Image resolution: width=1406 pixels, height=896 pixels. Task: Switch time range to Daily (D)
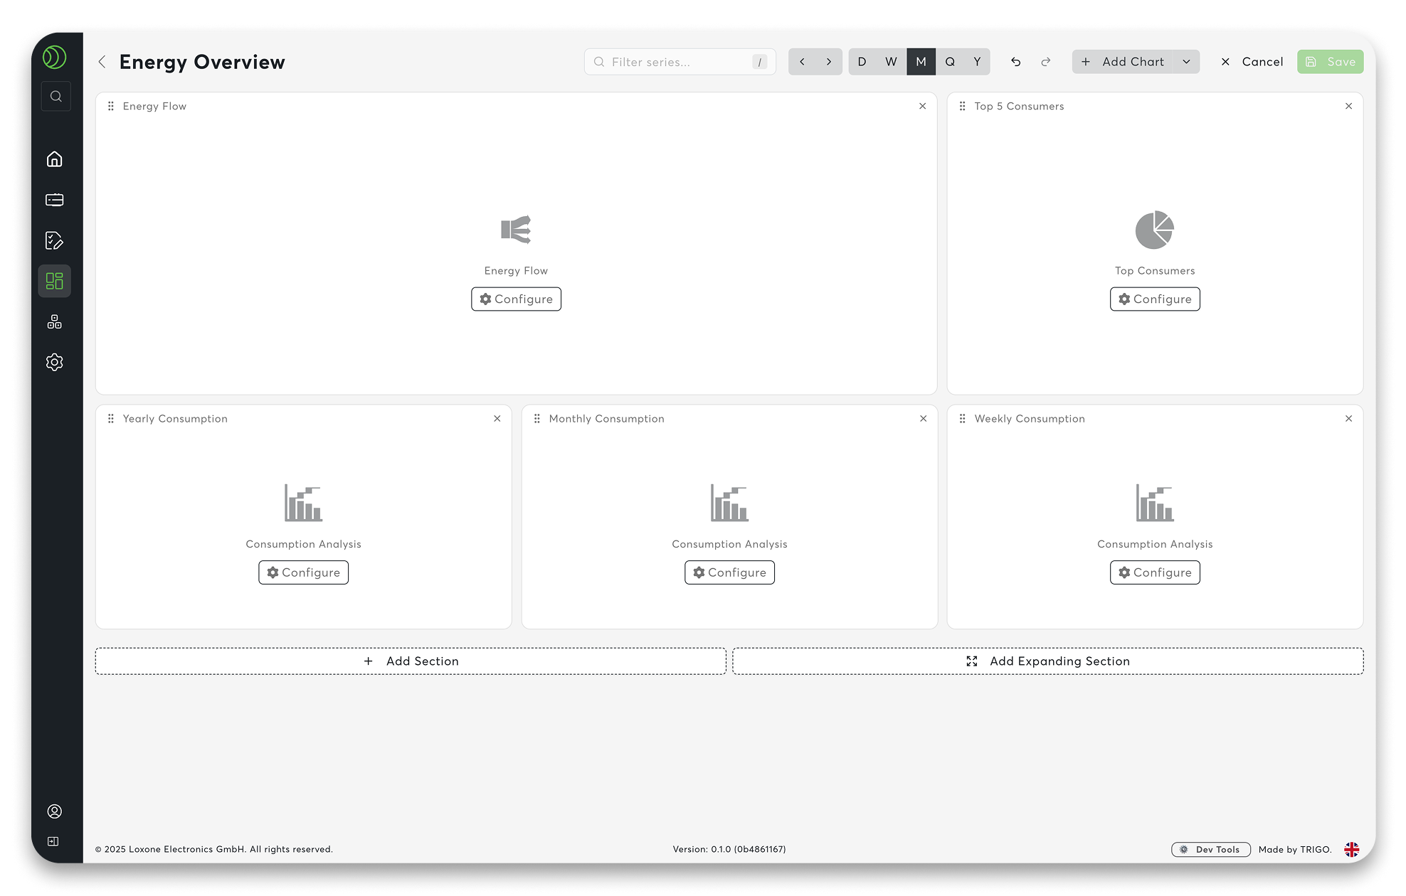pyautogui.click(x=862, y=62)
